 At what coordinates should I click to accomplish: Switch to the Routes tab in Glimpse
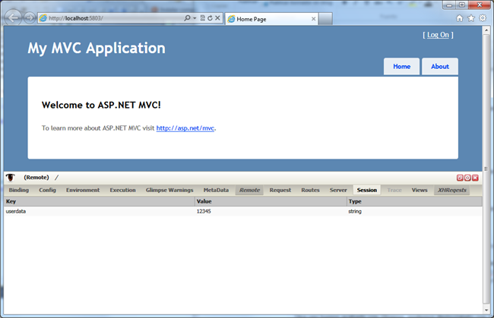coord(310,190)
